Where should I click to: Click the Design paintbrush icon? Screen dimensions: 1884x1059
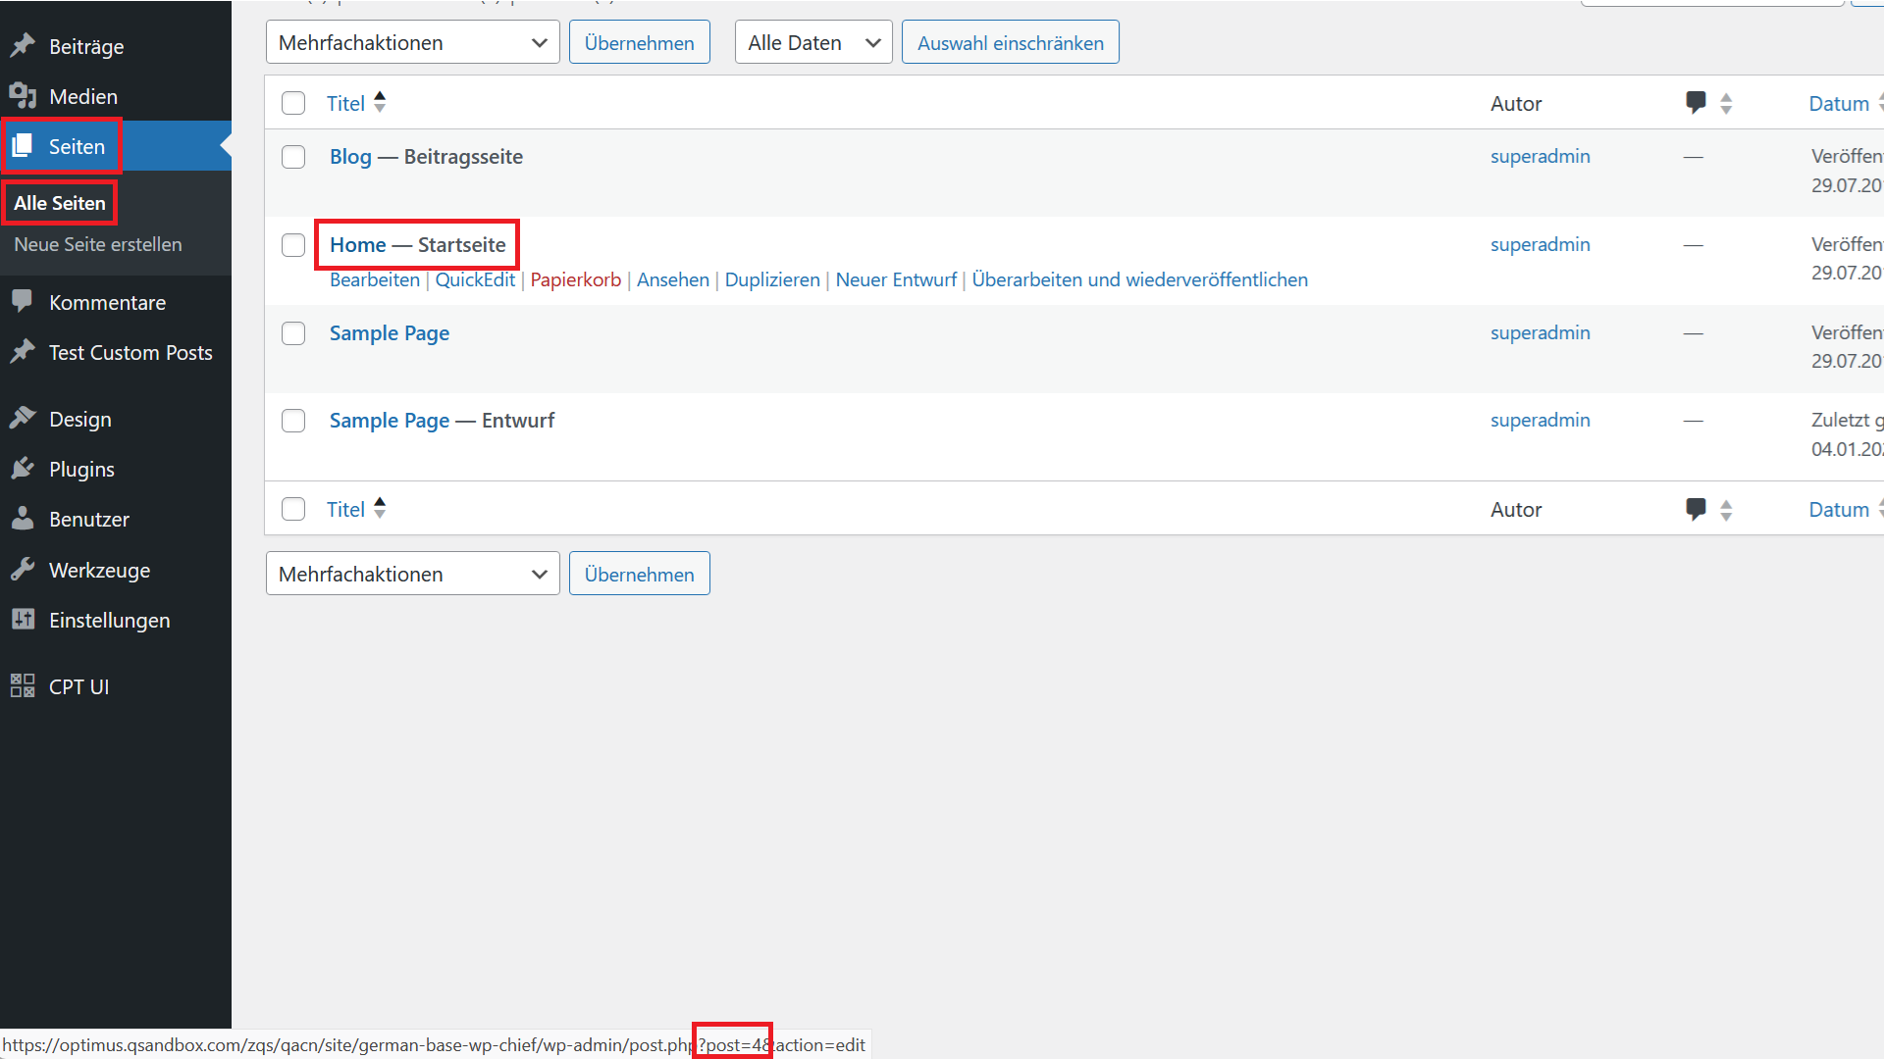coord(23,418)
